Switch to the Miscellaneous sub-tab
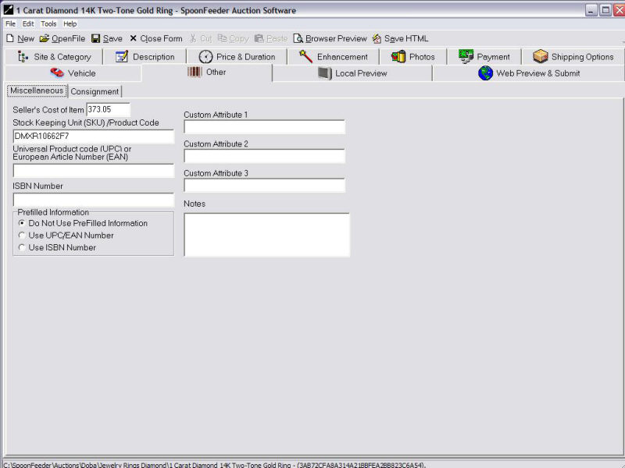 pyautogui.click(x=37, y=90)
